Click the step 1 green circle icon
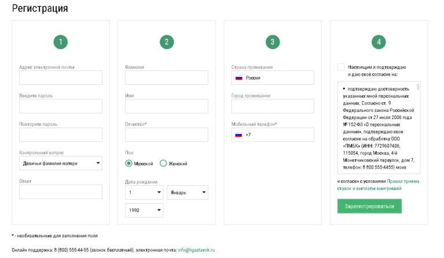The height and width of the screenshot is (258, 444). coord(61,42)
